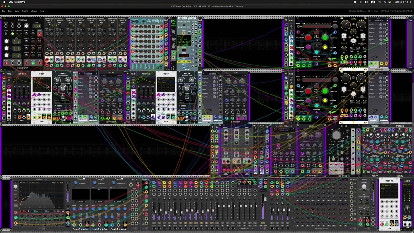Click the red FREQUENCY knob on lower resonator

click(308, 92)
